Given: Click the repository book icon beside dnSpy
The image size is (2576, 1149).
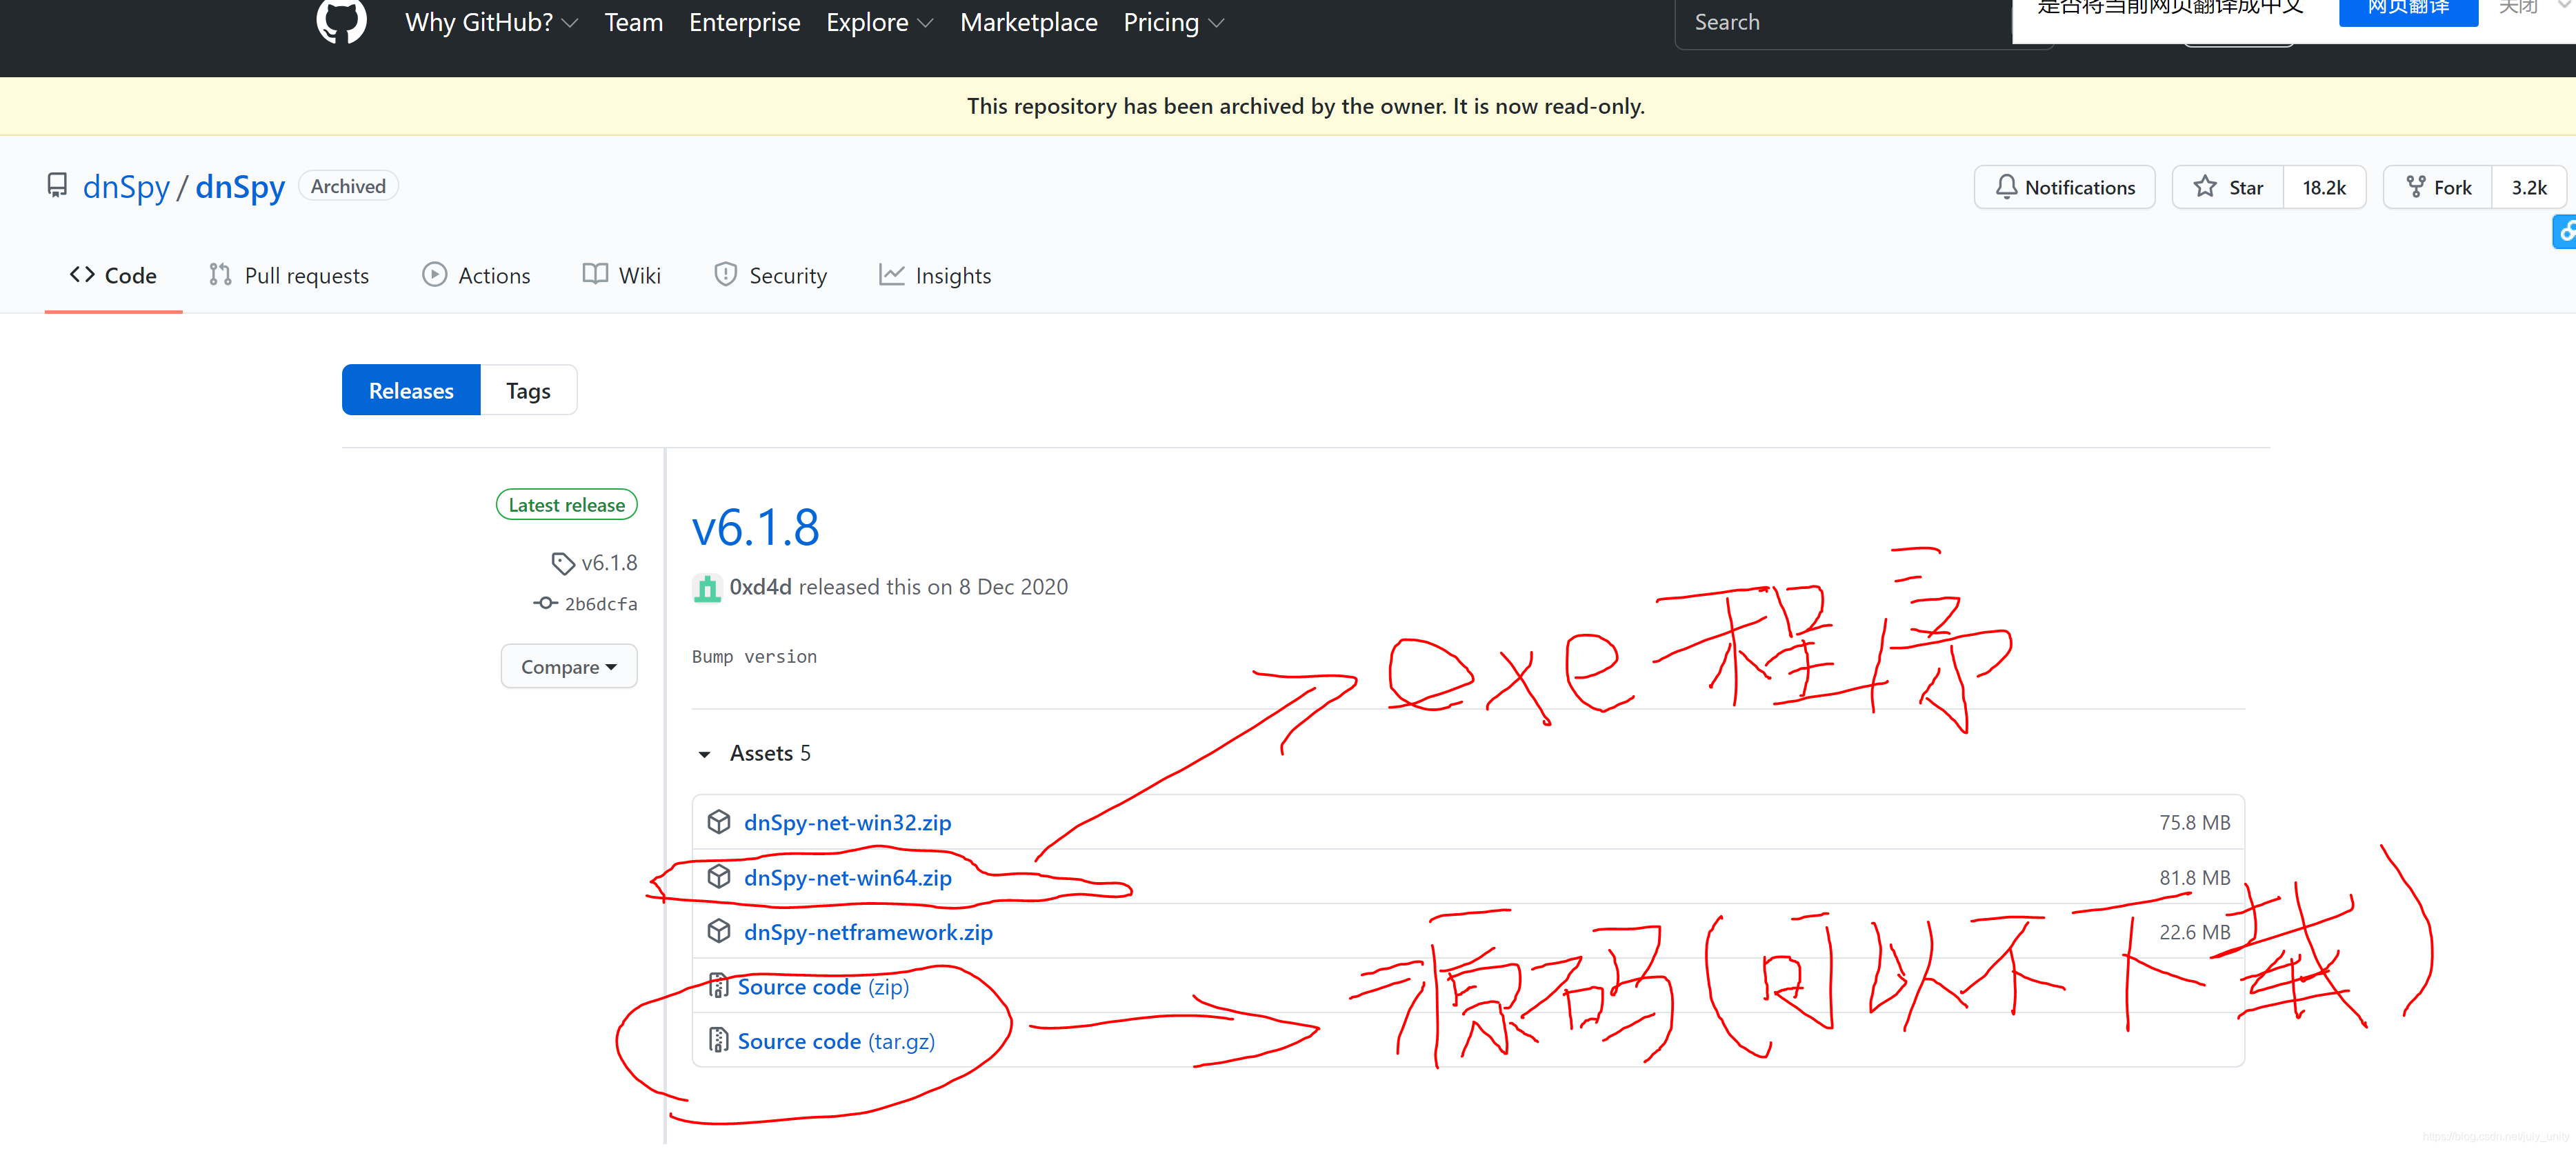Looking at the screenshot, I should pos(57,186).
